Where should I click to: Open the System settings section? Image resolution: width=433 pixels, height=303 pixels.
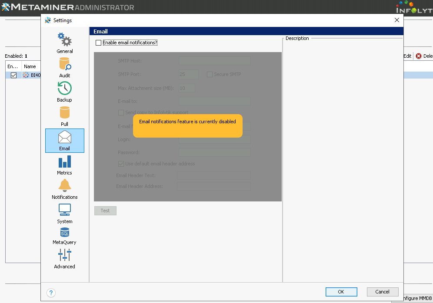[65, 214]
